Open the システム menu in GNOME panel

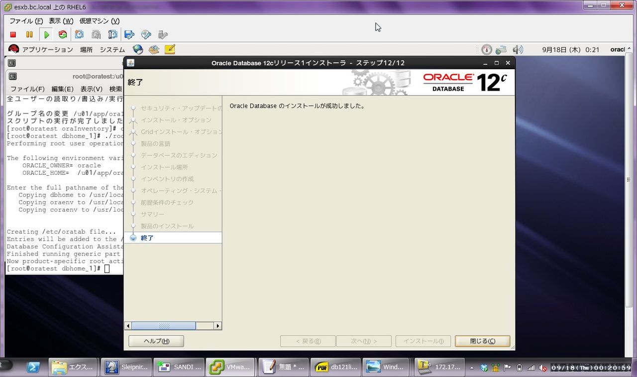(x=112, y=50)
